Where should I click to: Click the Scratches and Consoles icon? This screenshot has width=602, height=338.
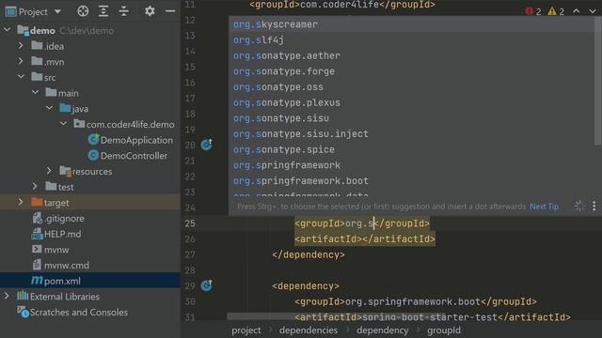click(23, 312)
